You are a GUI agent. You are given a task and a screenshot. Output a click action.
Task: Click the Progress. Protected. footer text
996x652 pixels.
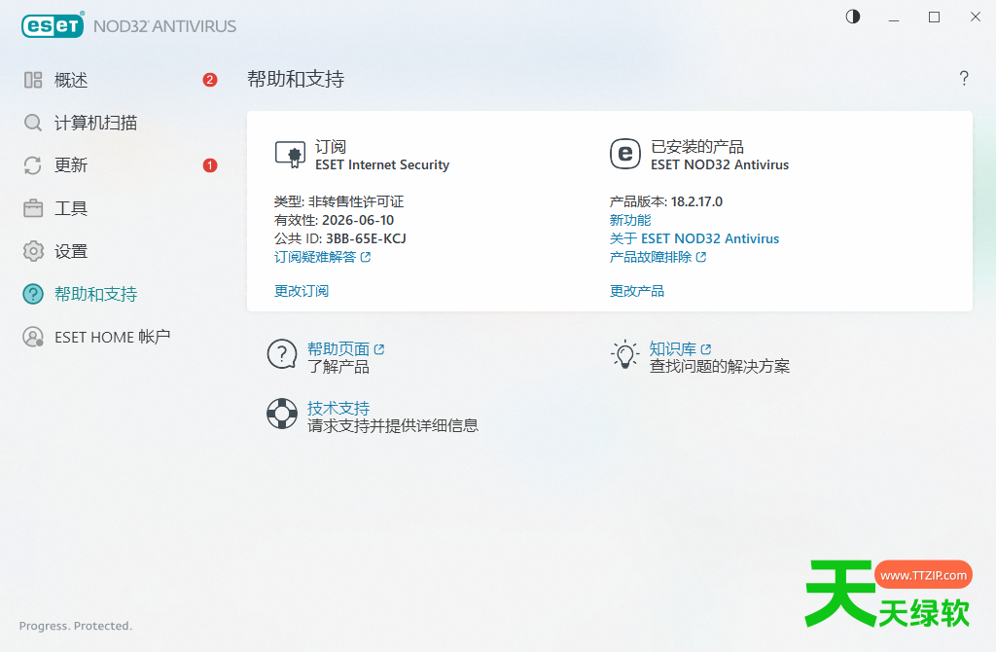coord(76,626)
